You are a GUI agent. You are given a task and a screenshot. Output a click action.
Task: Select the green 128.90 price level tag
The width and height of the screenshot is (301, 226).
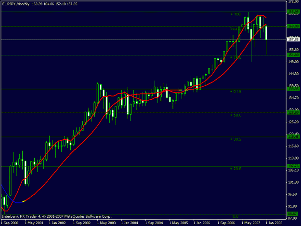coord(293,113)
